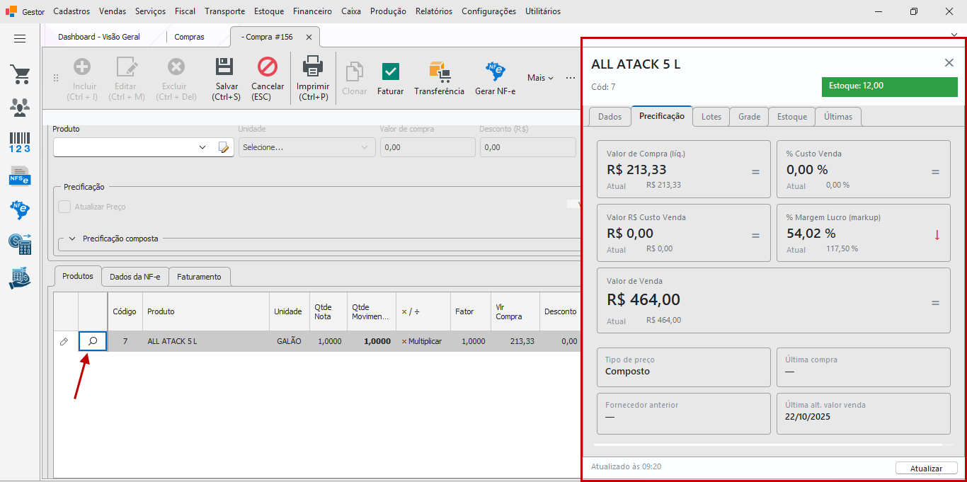Switch to Últimas tab in product panel
This screenshot has height=482, width=967.
pos(838,117)
